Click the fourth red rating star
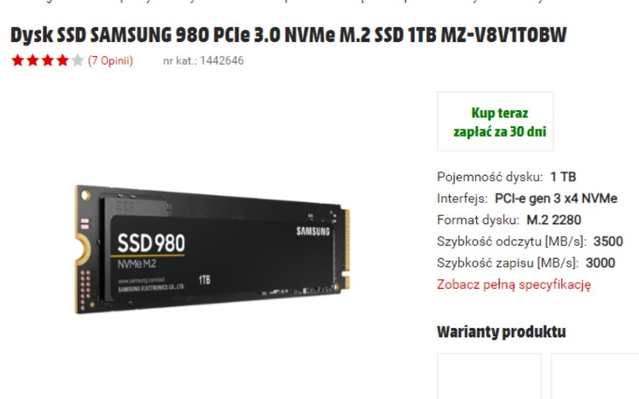This screenshot has width=639, height=399. (62, 60)
